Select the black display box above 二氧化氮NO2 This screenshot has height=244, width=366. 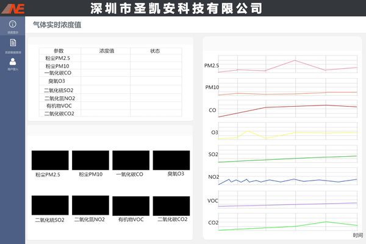tap(90, 206)
